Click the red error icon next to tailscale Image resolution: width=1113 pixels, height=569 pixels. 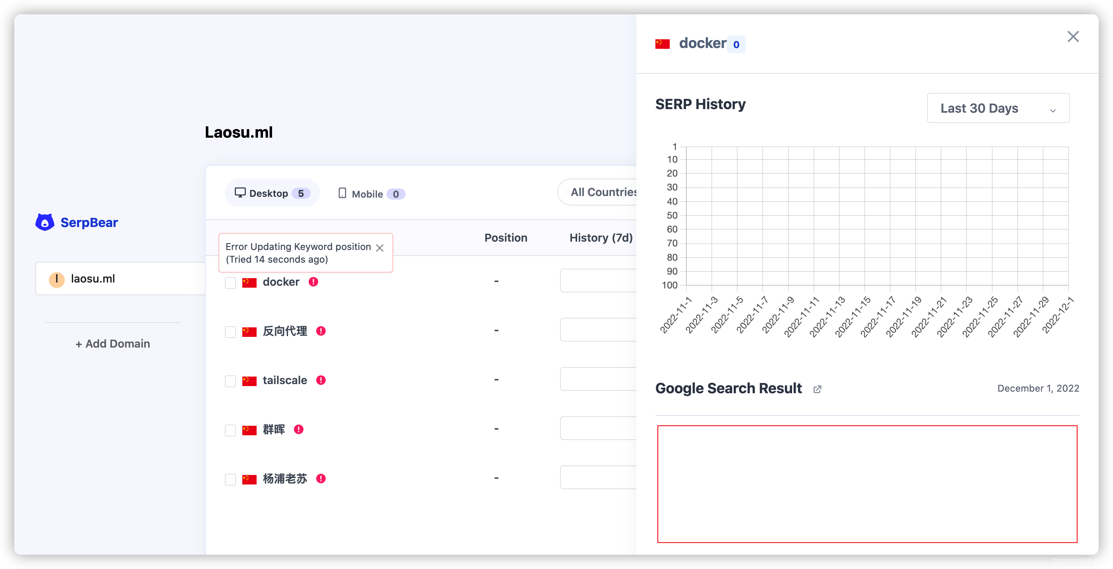321,381
